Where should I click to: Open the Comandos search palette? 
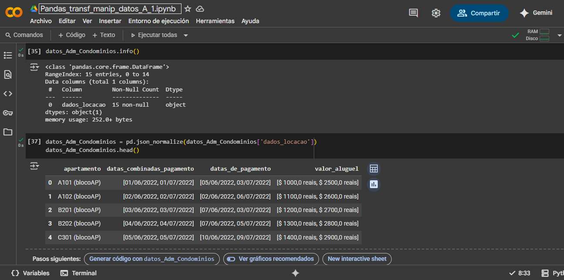click(x=24, y=35)
